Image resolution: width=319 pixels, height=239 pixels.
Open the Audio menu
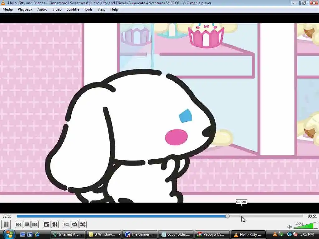coord(42,9)
